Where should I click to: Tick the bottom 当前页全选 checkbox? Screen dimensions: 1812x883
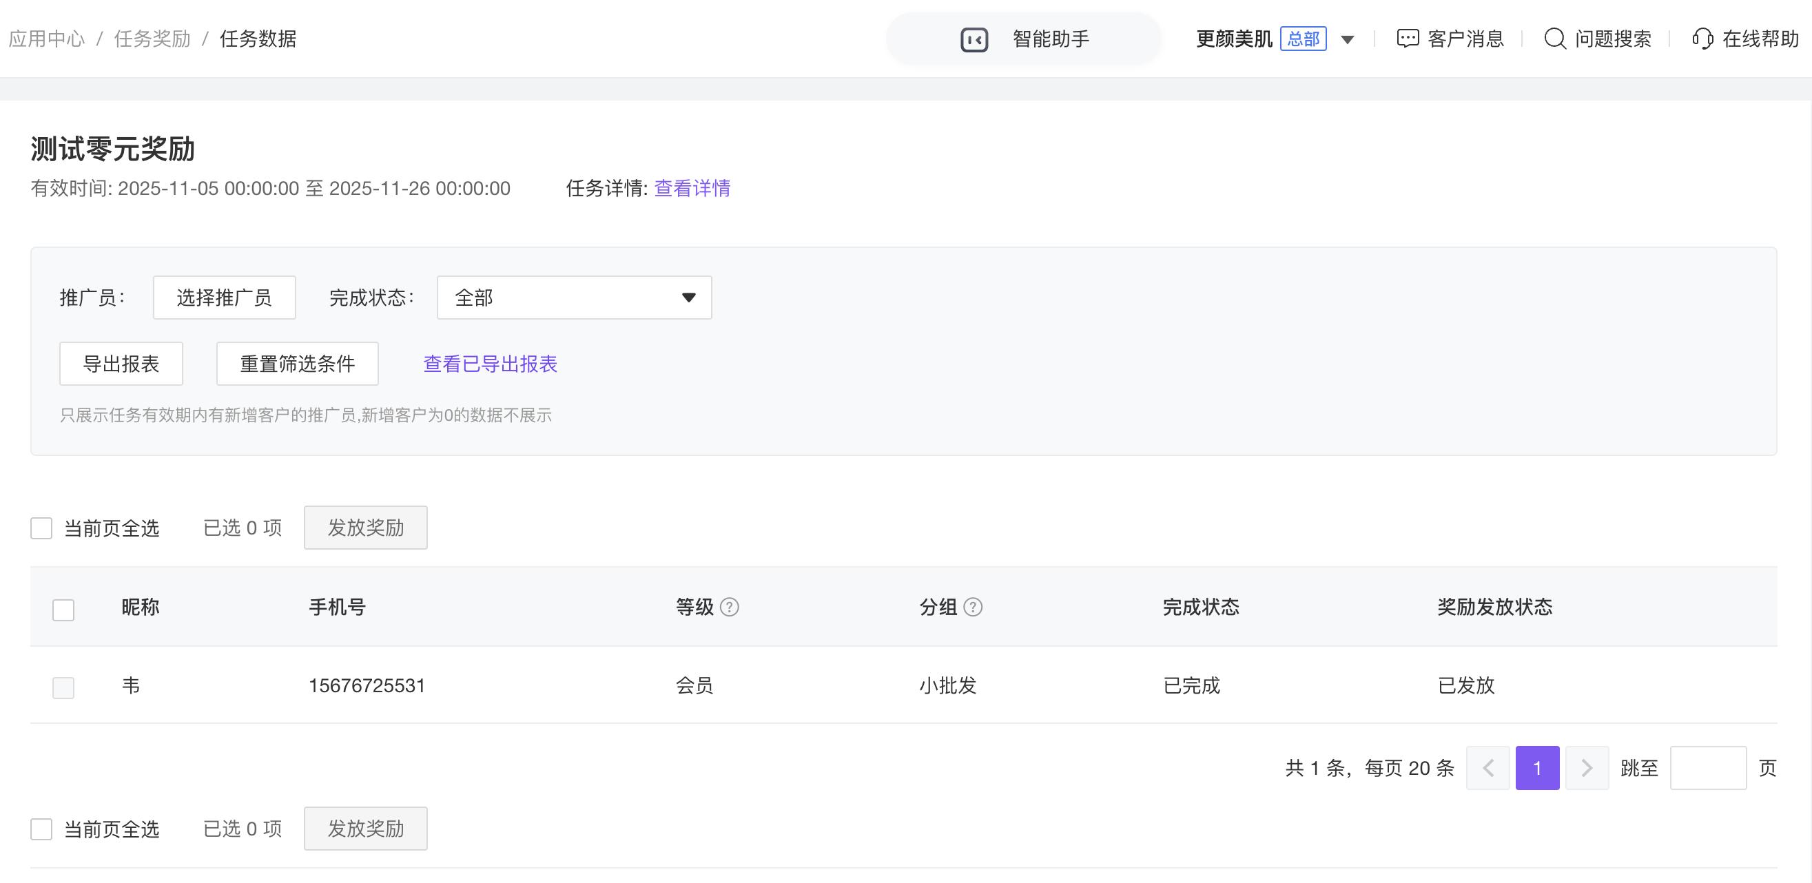tap(41, 829)
